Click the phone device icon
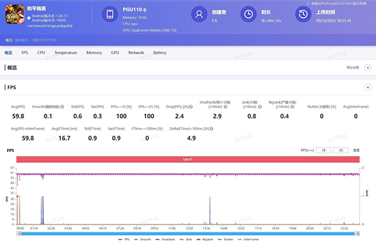 point(110,14)
